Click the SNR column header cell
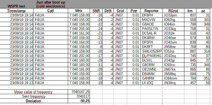The width and height of the screenshot is (212, 105). (96, 11)
